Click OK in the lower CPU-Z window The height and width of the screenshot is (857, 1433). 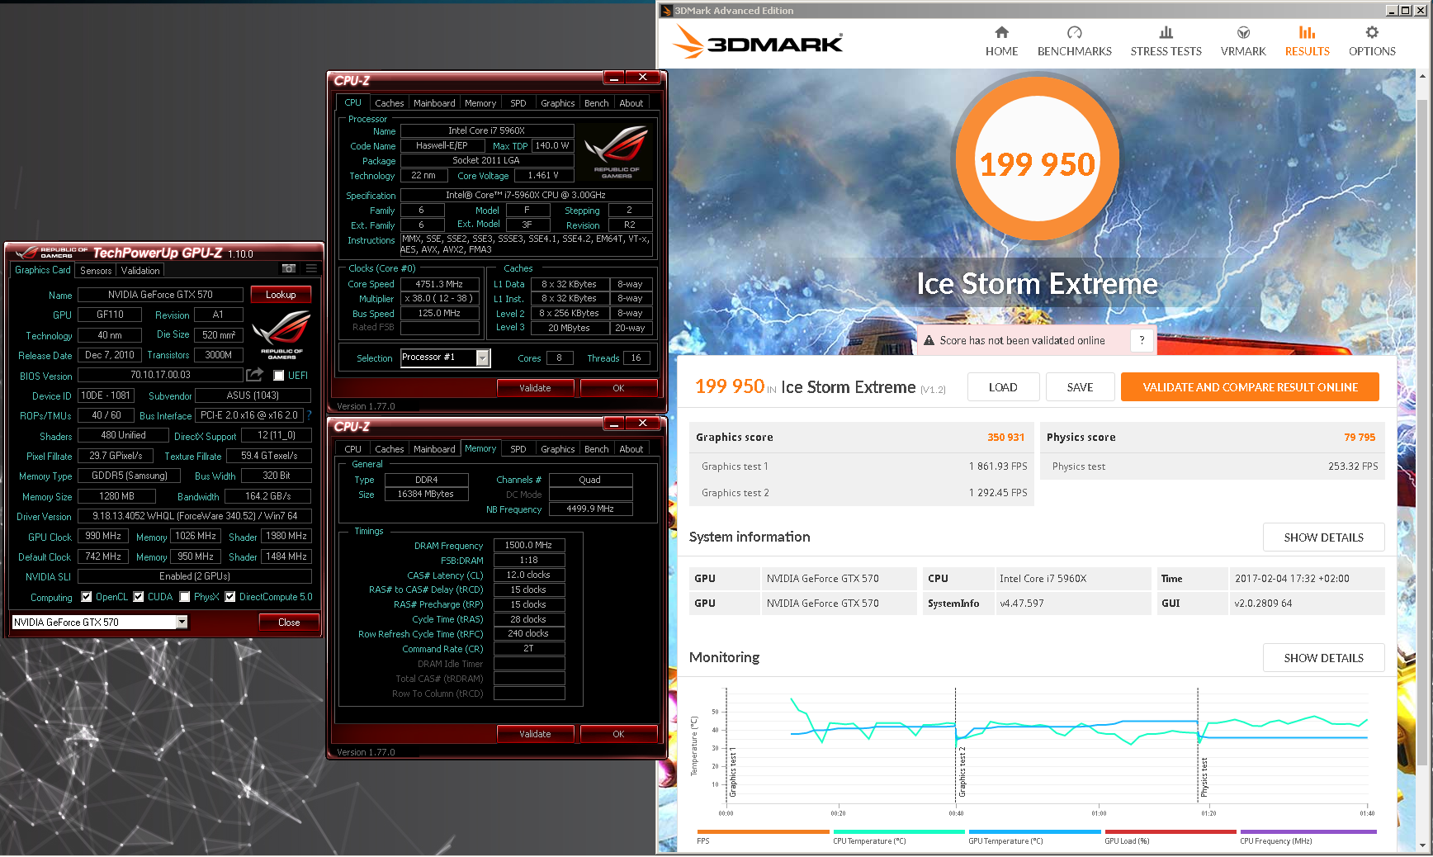pyautogui.click(x=618, y=734)
